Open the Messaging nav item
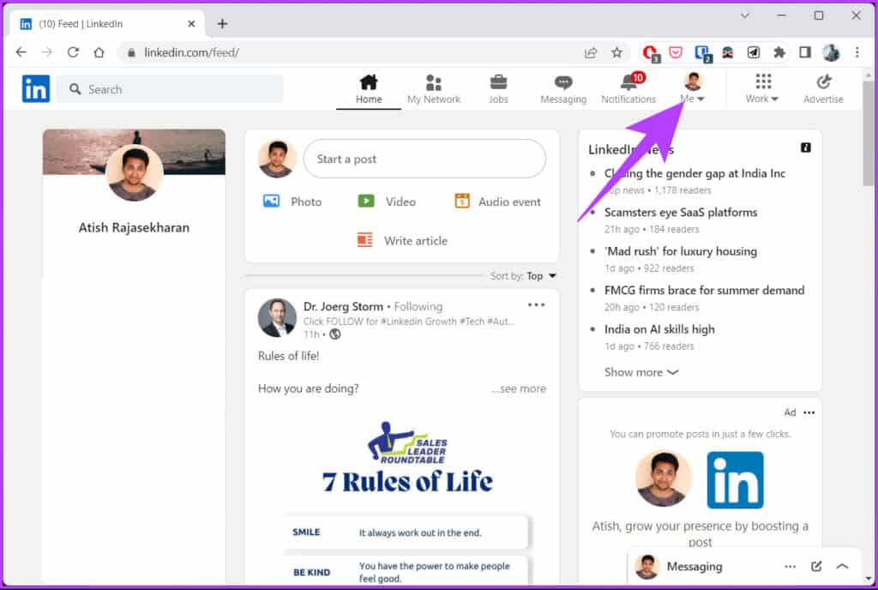The width and height of the screenshot is (878, 590). (x=563, y=89)
